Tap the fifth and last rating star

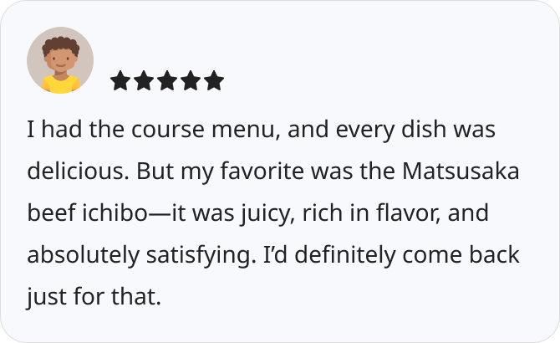tap(214, 80)
